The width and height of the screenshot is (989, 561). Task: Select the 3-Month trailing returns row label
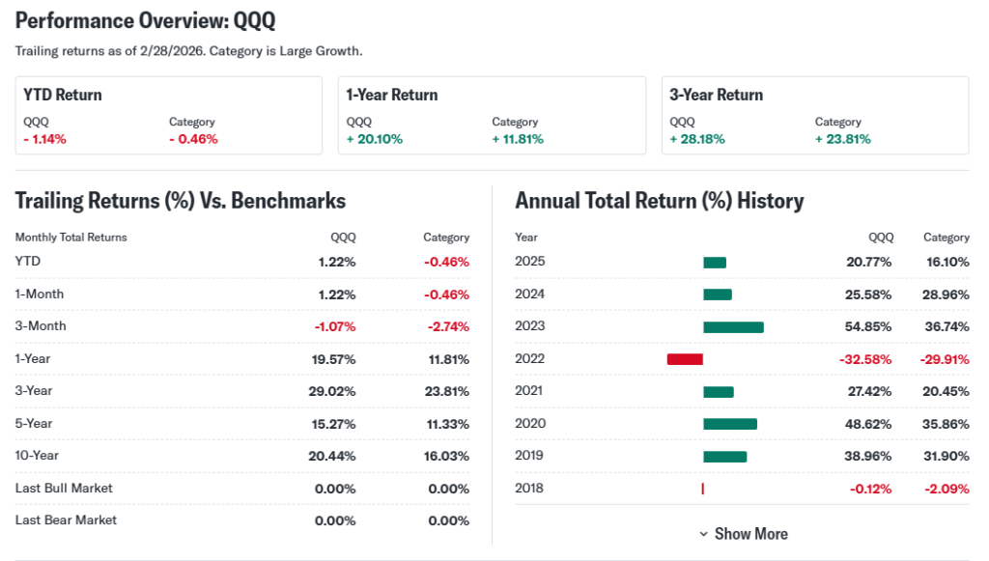[x=41, y=326]
